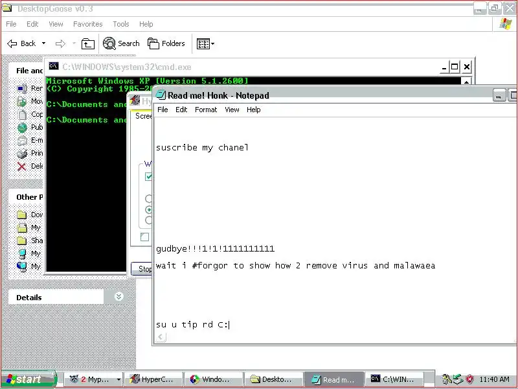Image resolution: width=518 pixels, height=389 pixels.
Task: Open the Explorer Edit menu
Action: tap(32, 24)
